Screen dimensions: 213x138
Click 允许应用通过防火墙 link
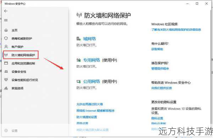pyautogui.click(x=90, y=104)
